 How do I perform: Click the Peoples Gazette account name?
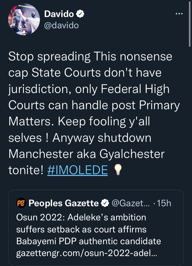(63, 203)
